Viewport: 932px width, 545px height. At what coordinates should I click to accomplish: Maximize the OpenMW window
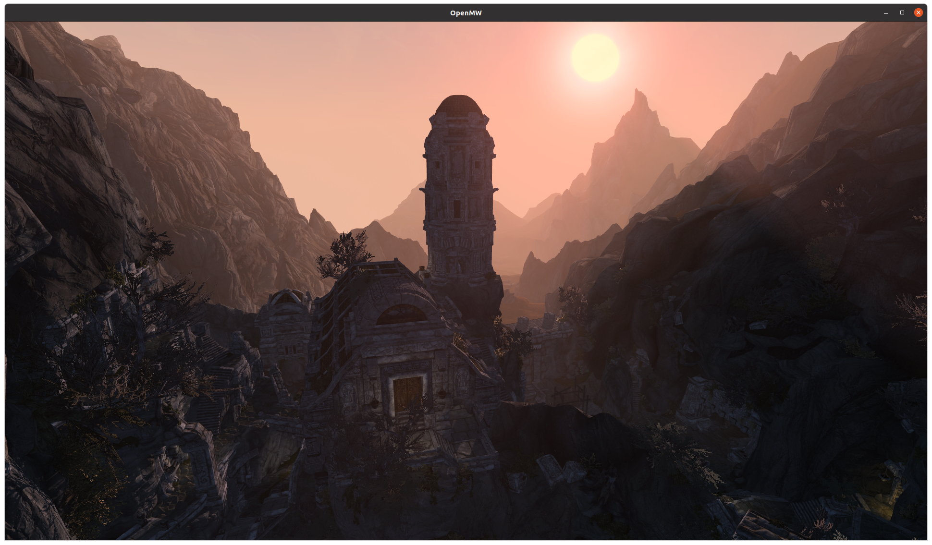coord(902,13)
